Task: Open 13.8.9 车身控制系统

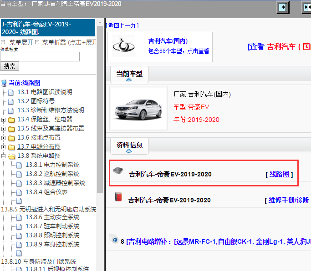Action: click(52, 245)
